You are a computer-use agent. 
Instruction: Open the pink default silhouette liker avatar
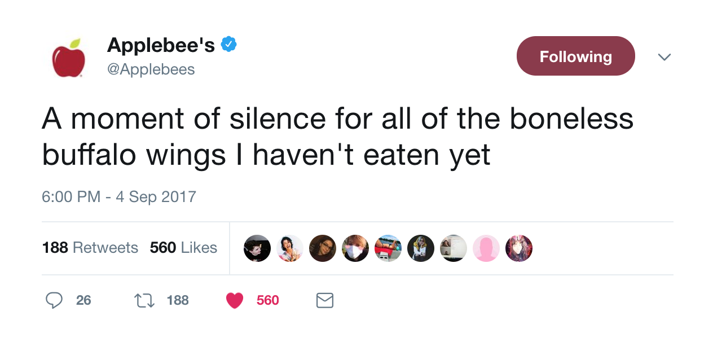pos(486,248)
